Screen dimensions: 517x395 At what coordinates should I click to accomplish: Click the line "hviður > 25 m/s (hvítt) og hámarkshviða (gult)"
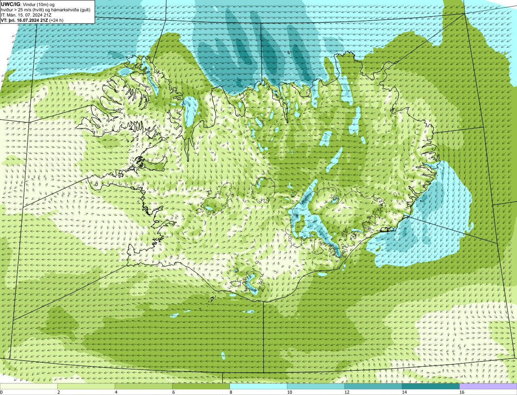46,9
